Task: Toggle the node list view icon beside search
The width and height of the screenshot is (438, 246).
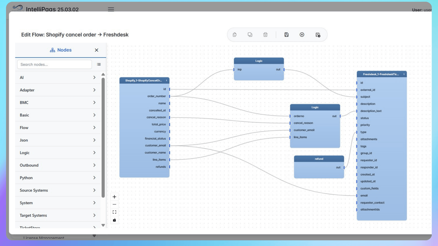Action: (x=99, y=64)
